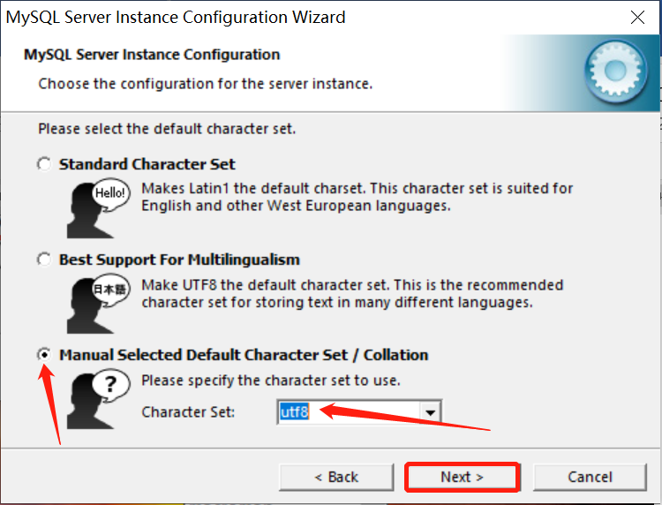The image size is (662, 505).
Task: Click the Latin1 default charset description
Action: [357, 197]
